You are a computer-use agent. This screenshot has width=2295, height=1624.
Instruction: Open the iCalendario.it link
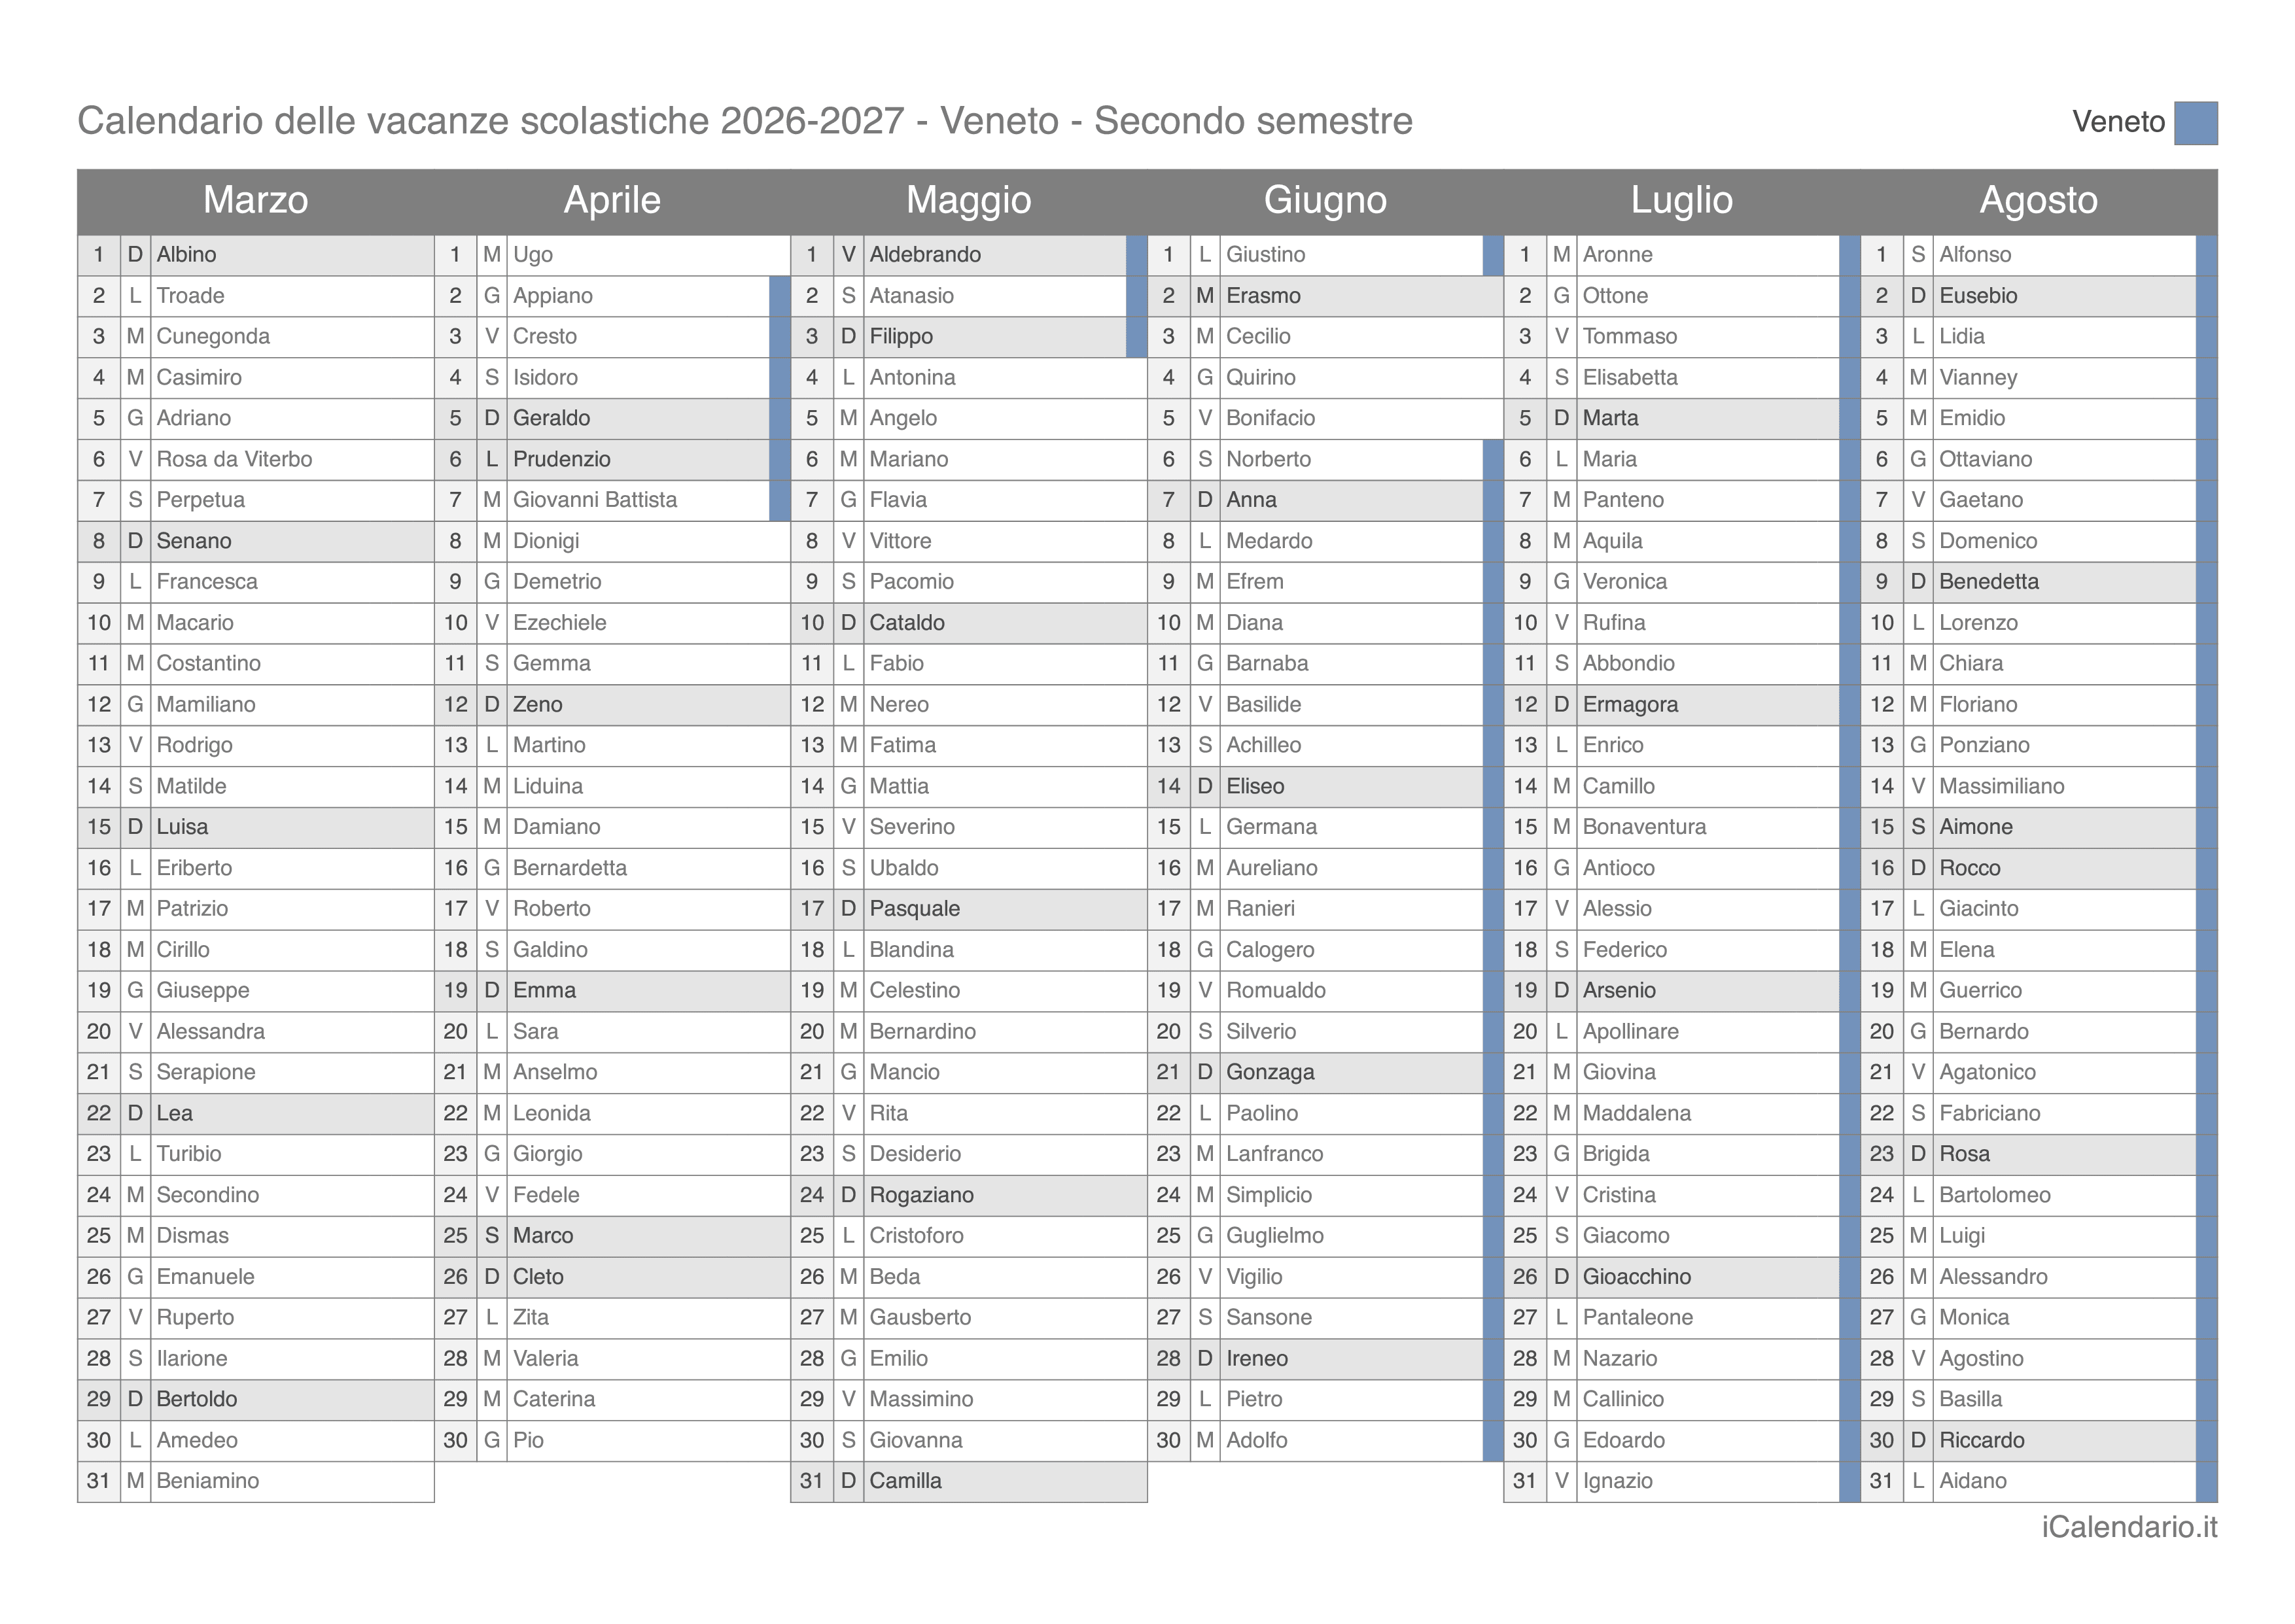pyautogui.click(x=2129, y=1527)
